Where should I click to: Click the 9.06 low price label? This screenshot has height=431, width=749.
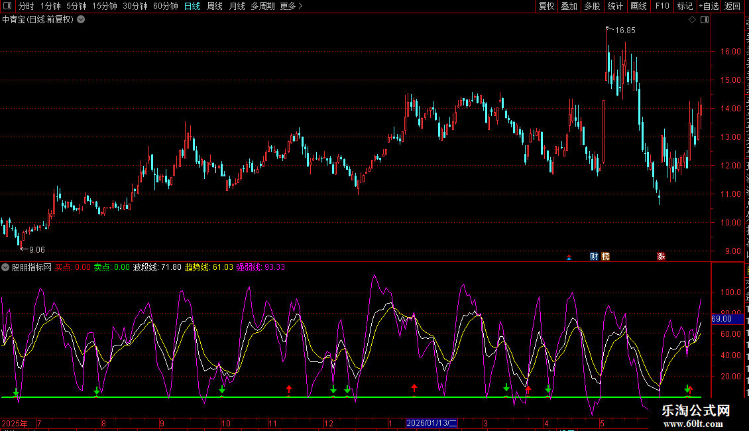point(36,250)
